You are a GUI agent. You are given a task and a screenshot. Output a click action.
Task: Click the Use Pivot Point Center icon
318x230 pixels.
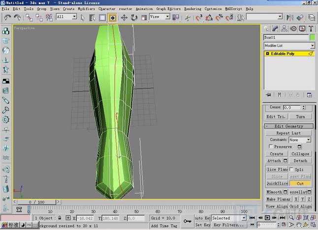pos(176,18)
